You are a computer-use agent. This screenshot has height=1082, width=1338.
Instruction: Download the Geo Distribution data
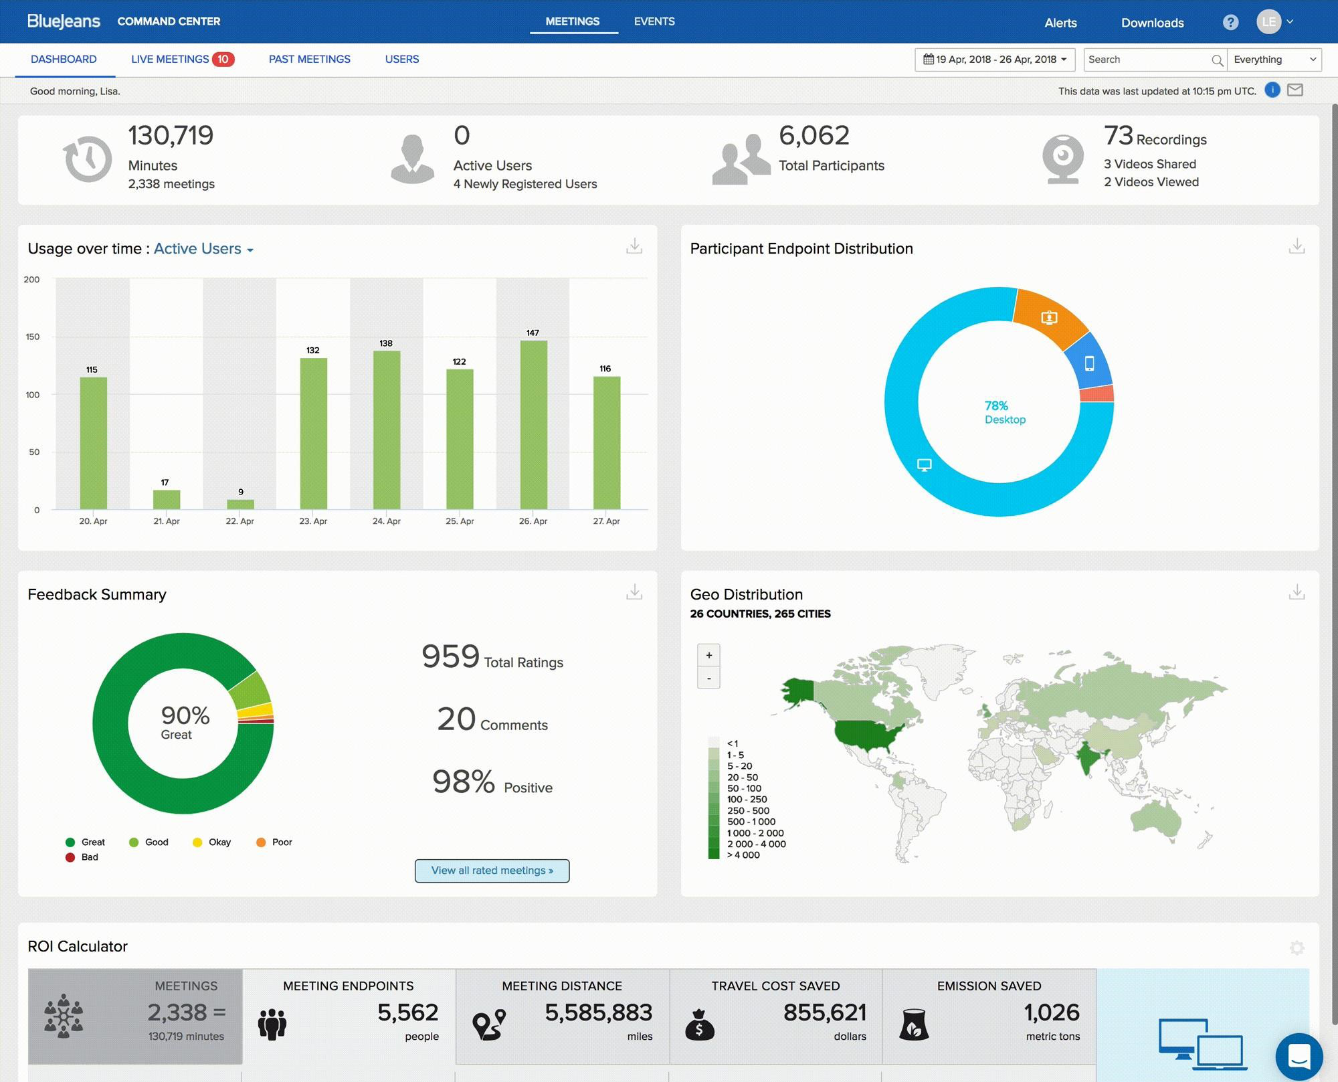tap(1297, 592)
